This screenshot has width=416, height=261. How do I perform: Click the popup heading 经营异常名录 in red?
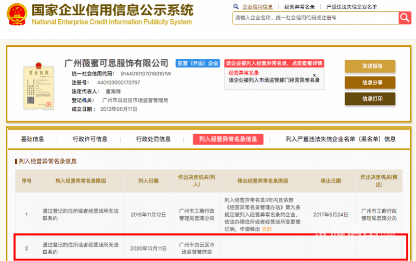point(243,73)
